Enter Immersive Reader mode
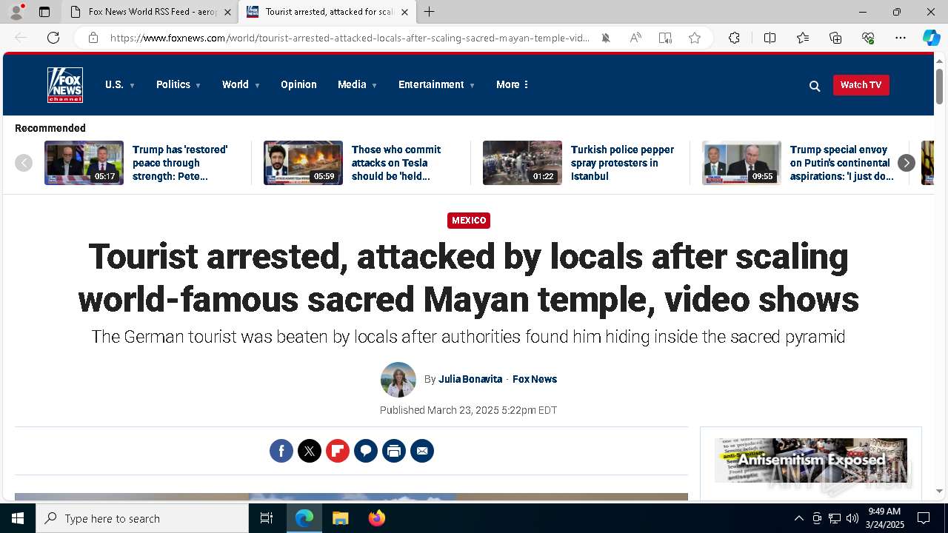948x533 pixels. (665, 38)
